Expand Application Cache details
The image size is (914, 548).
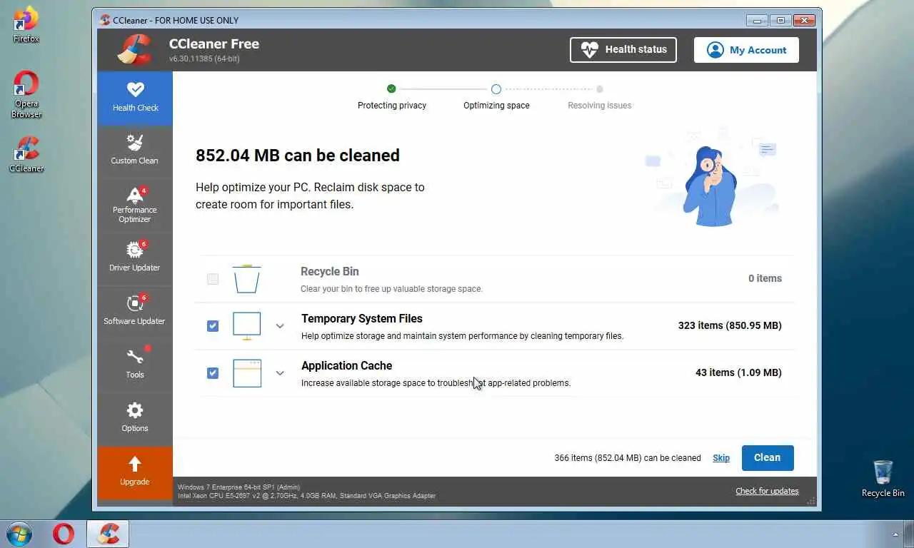coord(280,373)
